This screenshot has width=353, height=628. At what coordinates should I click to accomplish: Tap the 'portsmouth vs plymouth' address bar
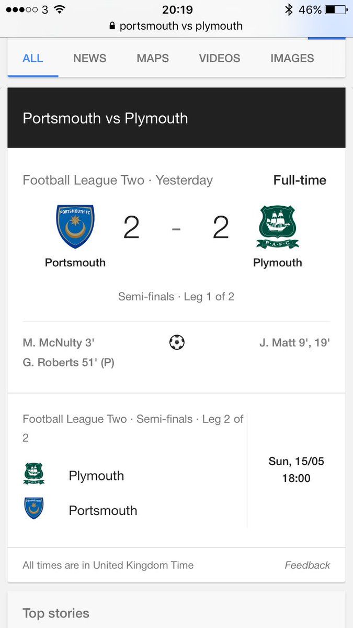pyautogui.click(x=180, y=26)
